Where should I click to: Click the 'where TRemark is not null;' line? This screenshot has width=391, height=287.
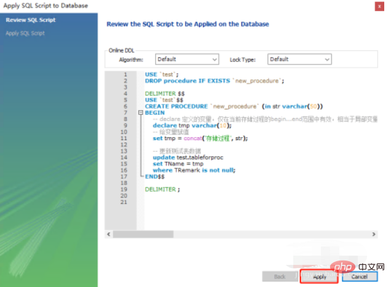194,170
